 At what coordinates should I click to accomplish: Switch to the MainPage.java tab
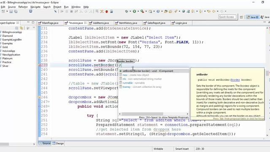coord(50,23)
